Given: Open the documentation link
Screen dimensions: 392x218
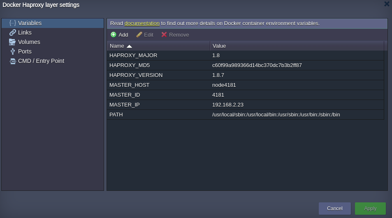Looking at the screenshot, I should click(x=142, y=23).
